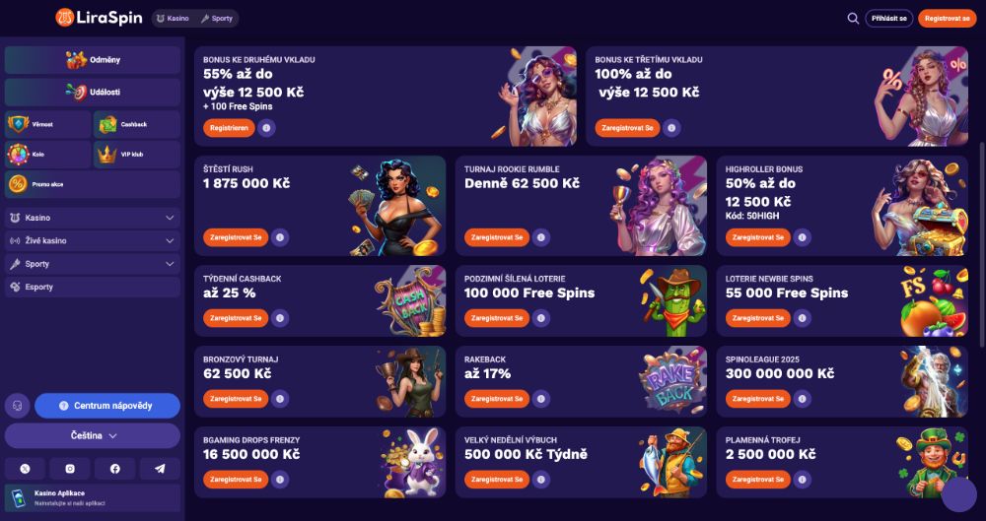Click the headset support icon
Image resolution: width=986 pixels, height=521 pixels.
(x=18, y=406)
